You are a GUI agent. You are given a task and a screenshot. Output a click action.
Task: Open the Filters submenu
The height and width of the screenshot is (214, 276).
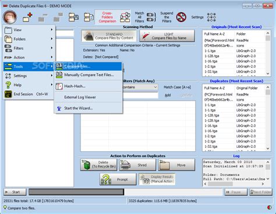[x=29, y=48]
